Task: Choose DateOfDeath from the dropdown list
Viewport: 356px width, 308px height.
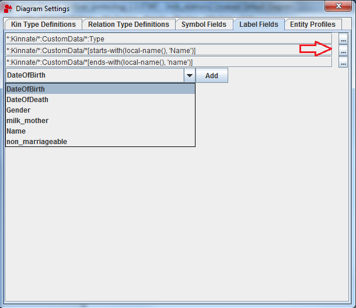Action: click(100, 99)
